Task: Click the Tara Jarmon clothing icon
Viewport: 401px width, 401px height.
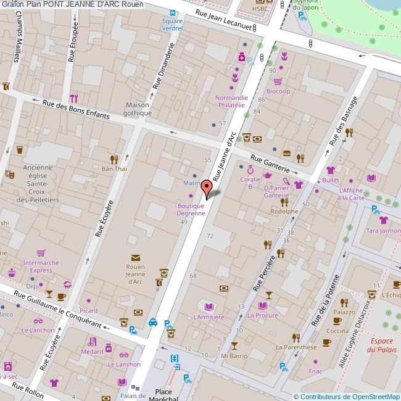Action: pyautogui.click(x=383, y=220)
